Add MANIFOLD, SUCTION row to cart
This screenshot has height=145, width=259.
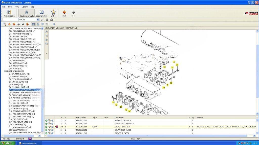point(49,121)
